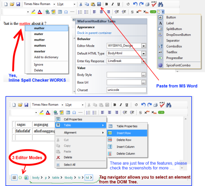The height and width of the screenshot is (186, 205).
Task: Toggle align center in the top toolbar
Action: point(101,12)
